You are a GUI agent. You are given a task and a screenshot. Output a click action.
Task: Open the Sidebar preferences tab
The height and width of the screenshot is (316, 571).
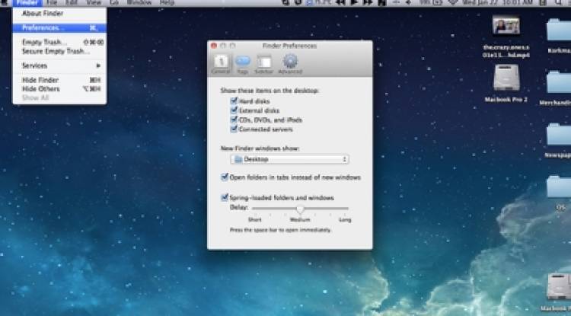point(264,65)
